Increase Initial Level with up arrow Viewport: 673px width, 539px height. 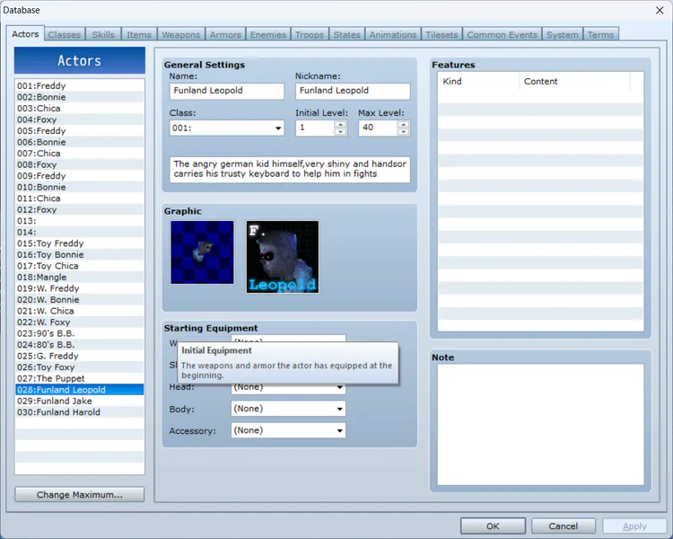point(340,124)
